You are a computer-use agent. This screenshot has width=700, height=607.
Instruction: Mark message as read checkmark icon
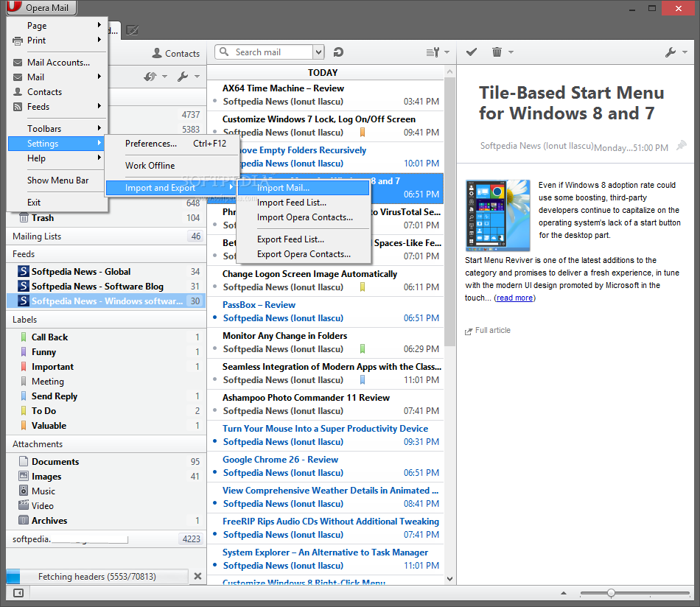tap(472, 52)
